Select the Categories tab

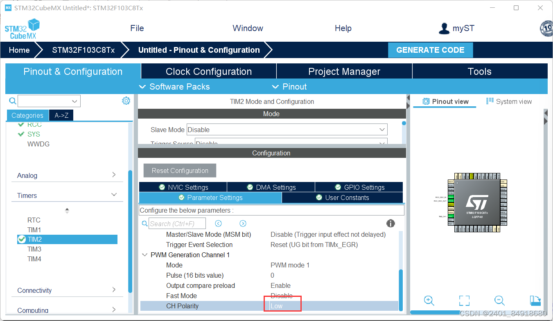27,115
